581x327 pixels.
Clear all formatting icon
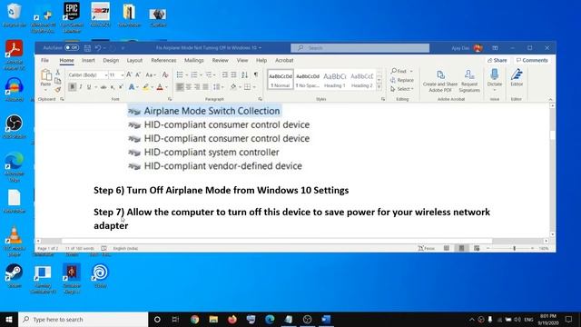165,74
